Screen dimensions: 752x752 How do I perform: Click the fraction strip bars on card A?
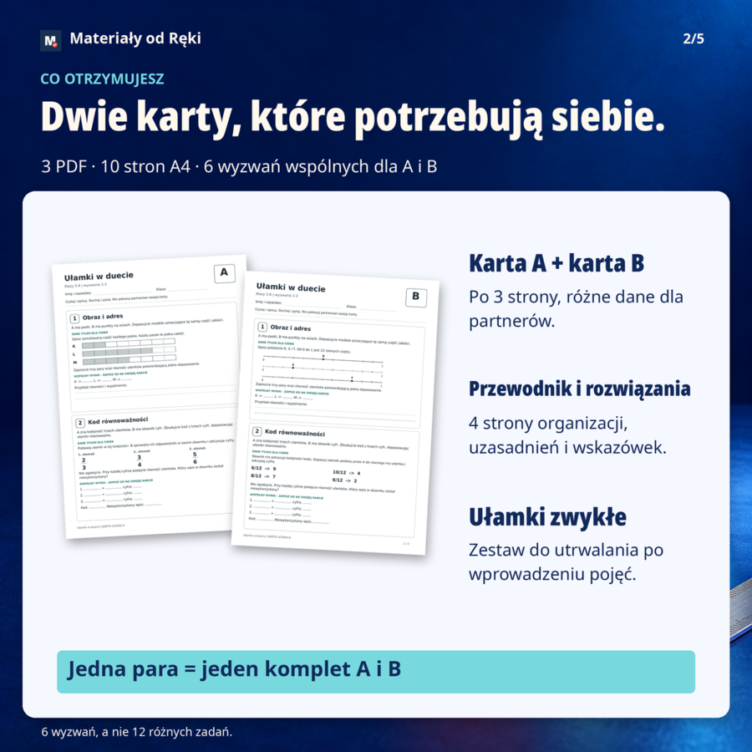pyautogui.click(x=129, y=351)
